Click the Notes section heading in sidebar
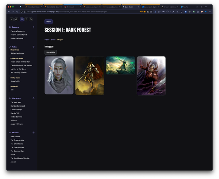Image resolution: width=219 pixels, height=179 pixels. point(14,47)
